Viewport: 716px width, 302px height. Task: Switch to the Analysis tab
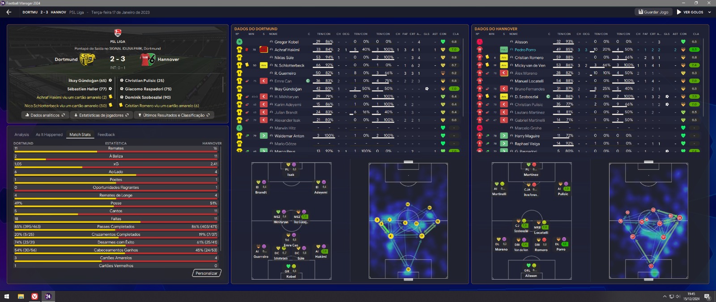click(21, 135)
